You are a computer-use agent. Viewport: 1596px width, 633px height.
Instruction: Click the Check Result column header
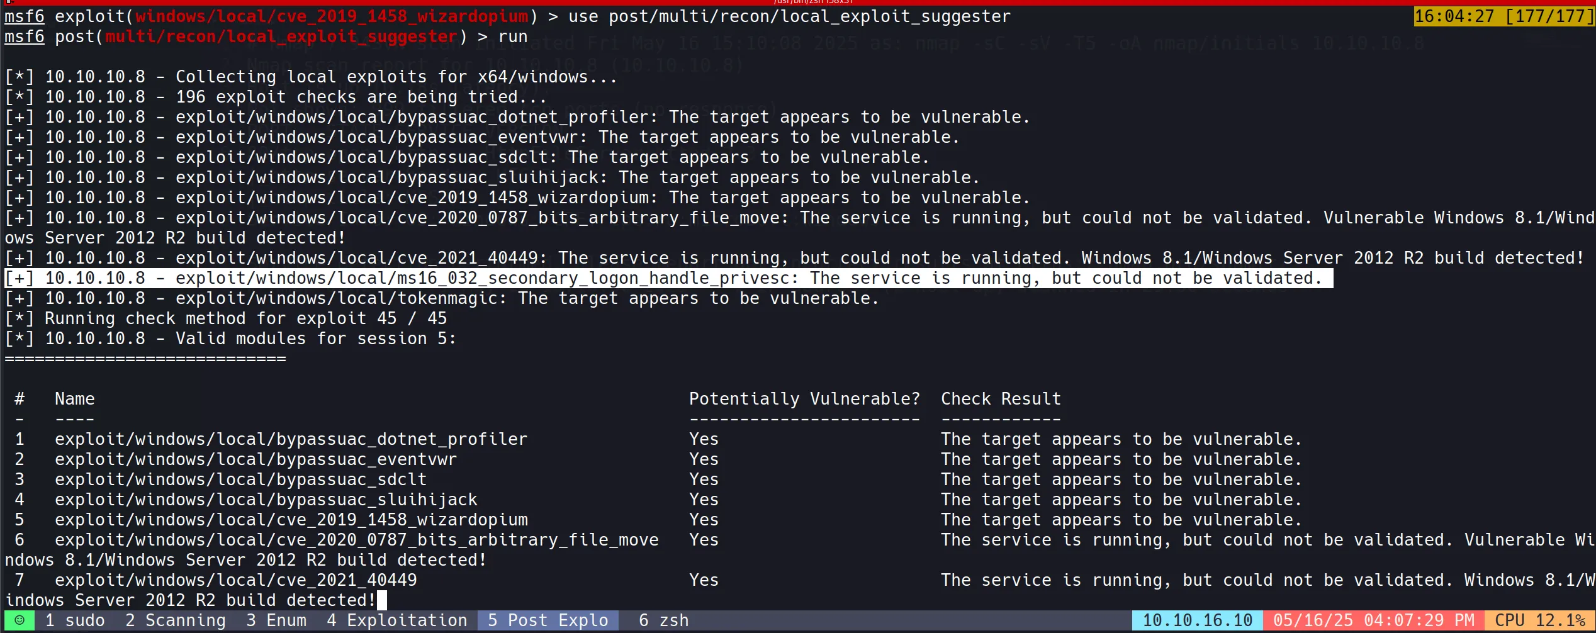[x=1001, y=399]
